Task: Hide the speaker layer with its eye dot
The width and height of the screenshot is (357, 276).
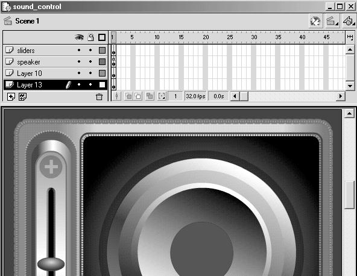Action: [x=79, y=61]
